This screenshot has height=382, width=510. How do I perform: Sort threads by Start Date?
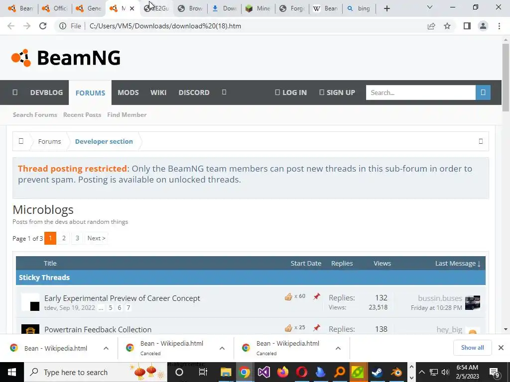[x=306, y=264]
